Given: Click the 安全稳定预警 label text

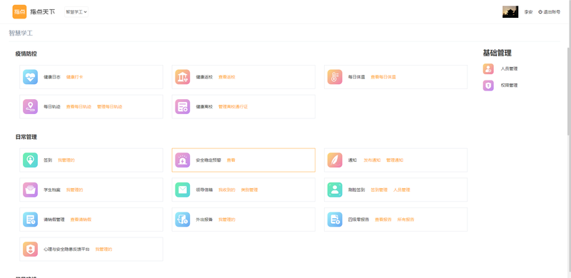Looking at the screenshot, I should click(x=208, y=160).
